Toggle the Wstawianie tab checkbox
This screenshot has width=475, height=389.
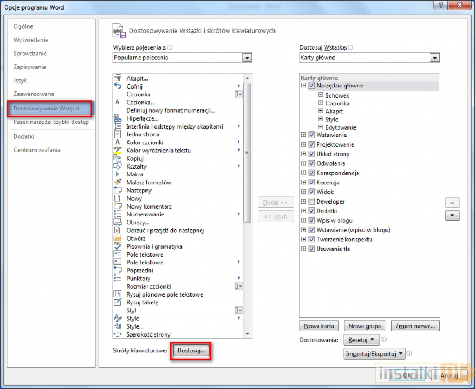pyautogui.click(x=312, y=135)
